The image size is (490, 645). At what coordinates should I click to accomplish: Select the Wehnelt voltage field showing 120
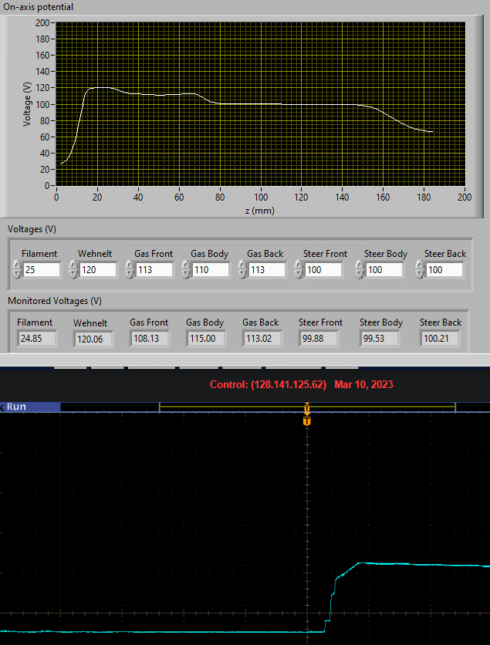click(x=98, y=270)
